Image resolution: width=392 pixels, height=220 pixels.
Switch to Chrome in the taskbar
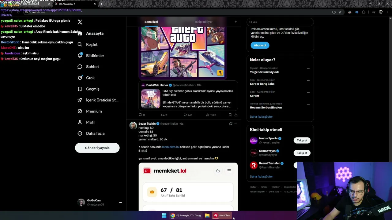tap(186, 215)
